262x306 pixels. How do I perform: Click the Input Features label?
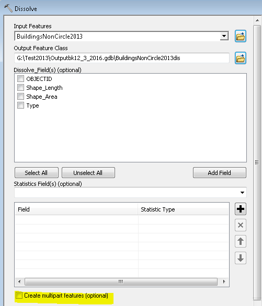[x=32, y=26]
